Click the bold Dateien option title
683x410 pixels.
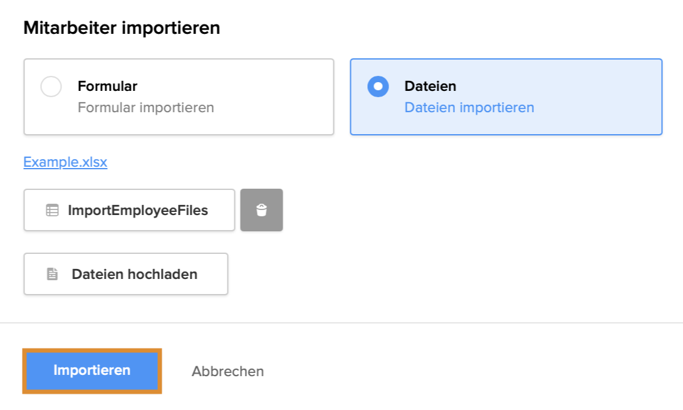[x=430, y=87]
